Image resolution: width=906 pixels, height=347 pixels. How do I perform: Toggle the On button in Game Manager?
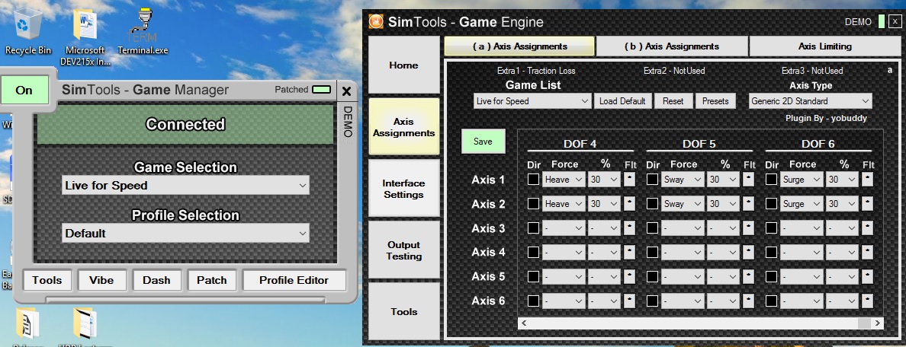pyautogui.click(x=24, y=90)
